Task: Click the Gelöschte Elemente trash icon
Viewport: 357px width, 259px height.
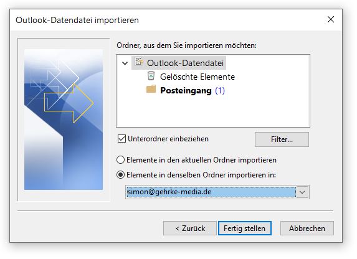Action: click(x=151, y=76)
